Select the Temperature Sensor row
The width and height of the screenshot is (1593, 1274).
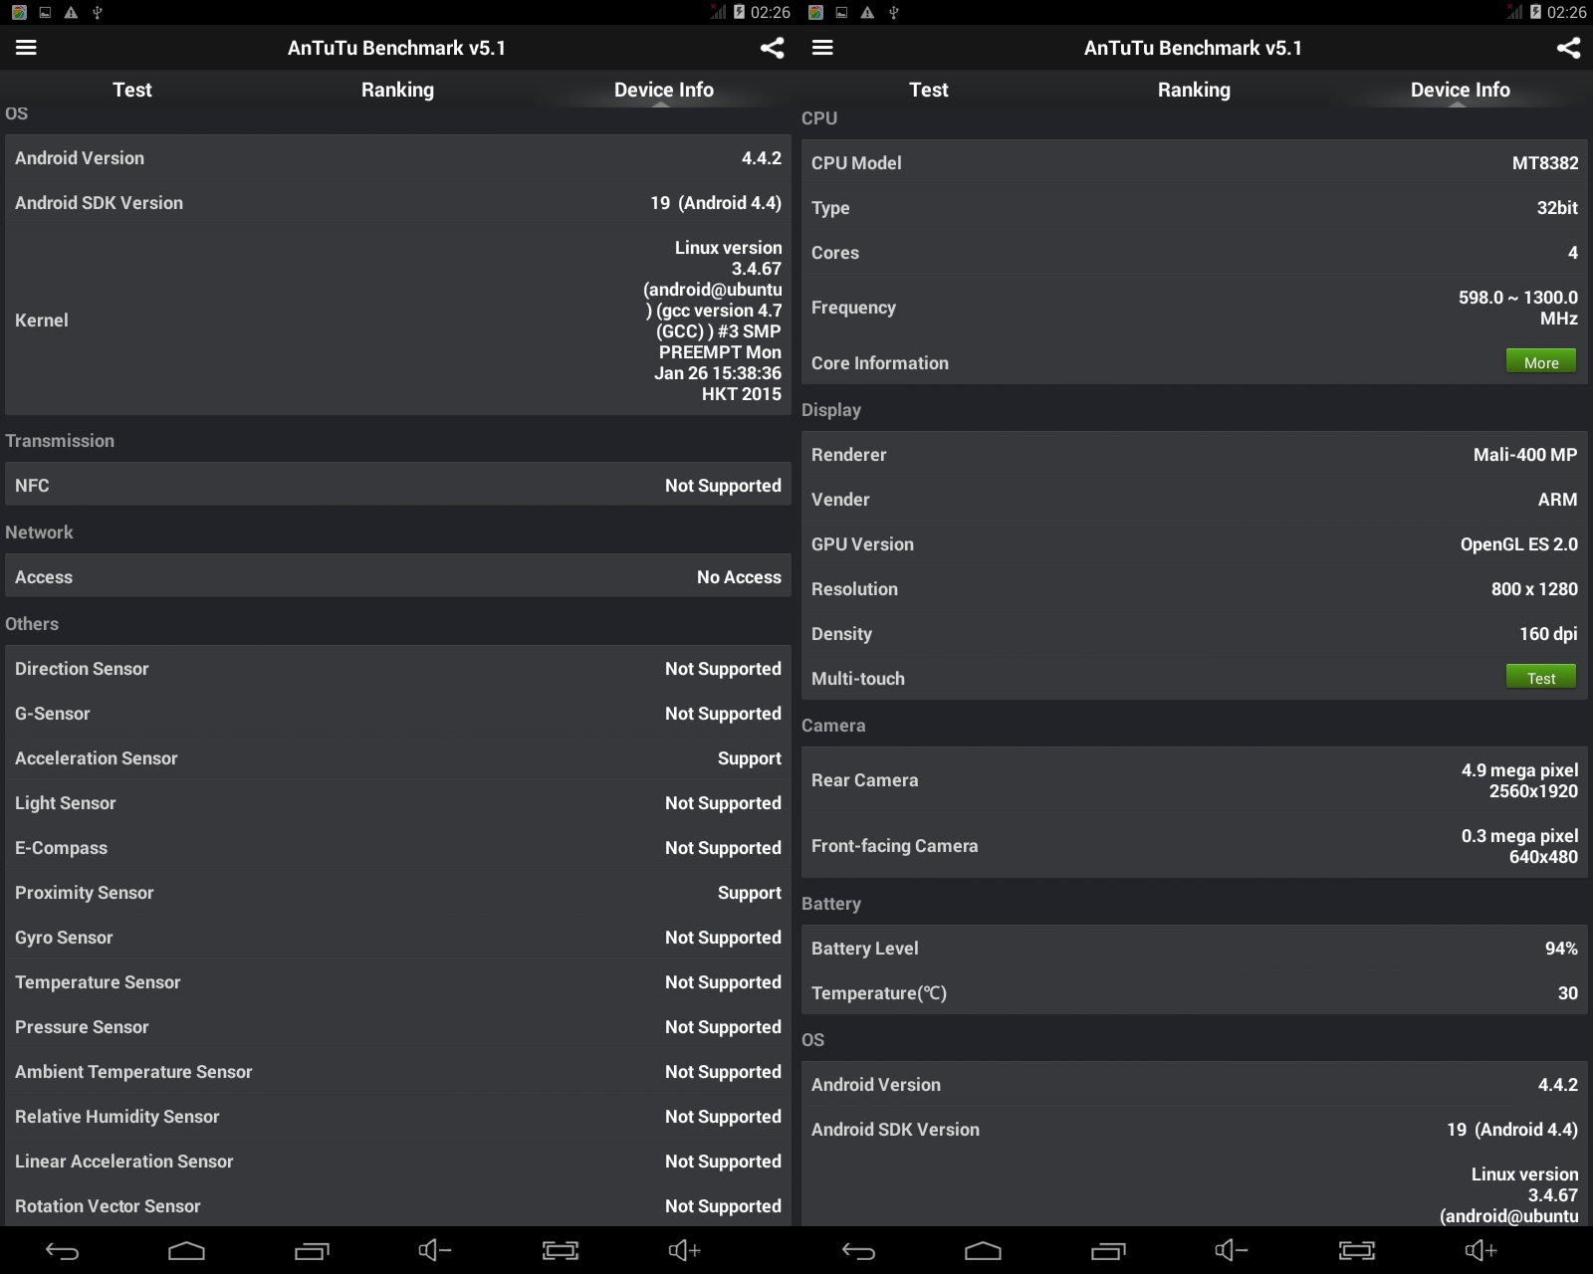pos(397,981)
